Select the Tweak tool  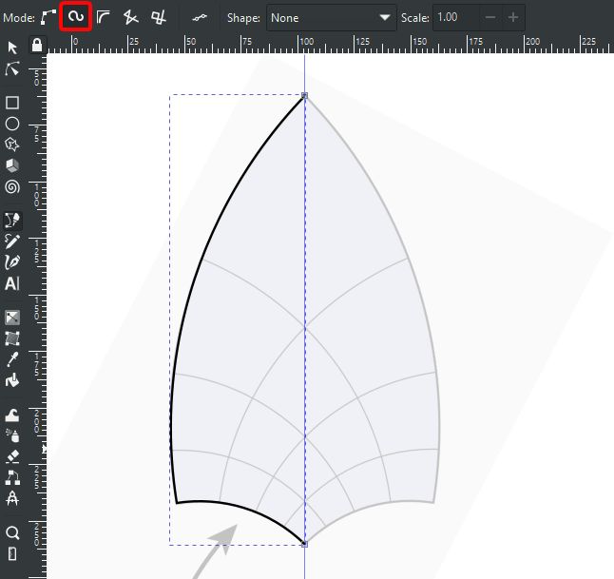[12, 415]
